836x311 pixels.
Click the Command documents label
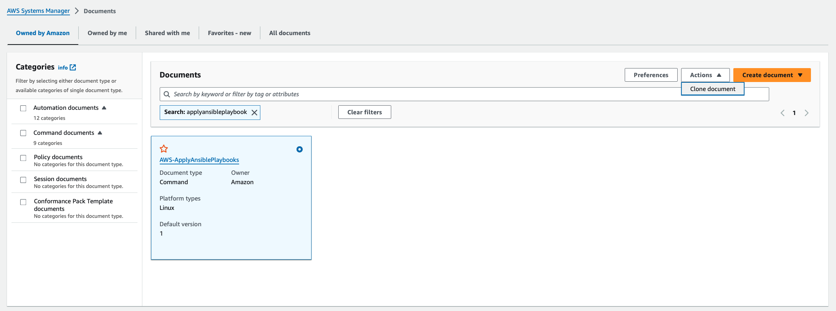click(x=64, y=133)
